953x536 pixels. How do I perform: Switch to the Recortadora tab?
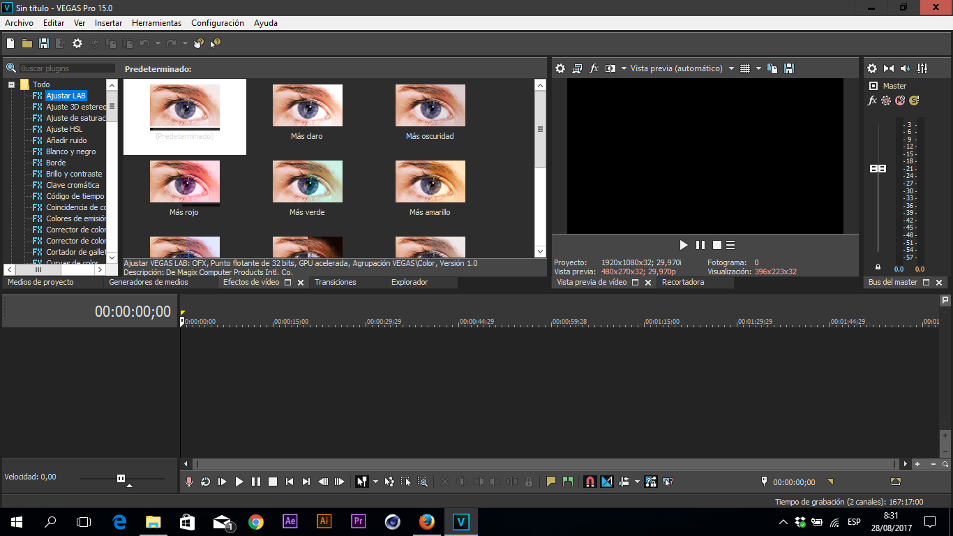coord(683,282)
